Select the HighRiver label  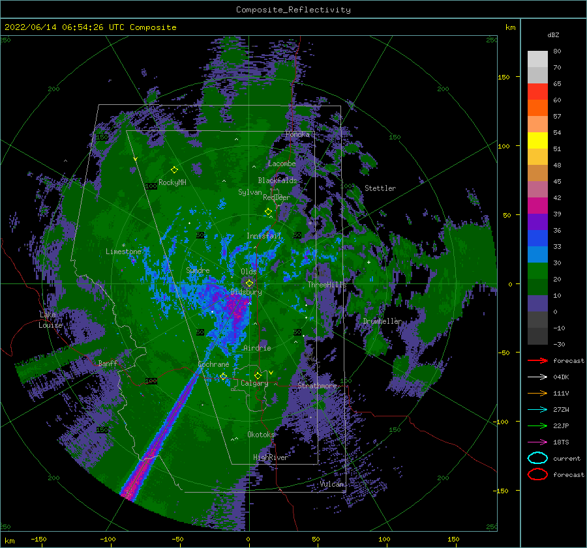point(271,457)
